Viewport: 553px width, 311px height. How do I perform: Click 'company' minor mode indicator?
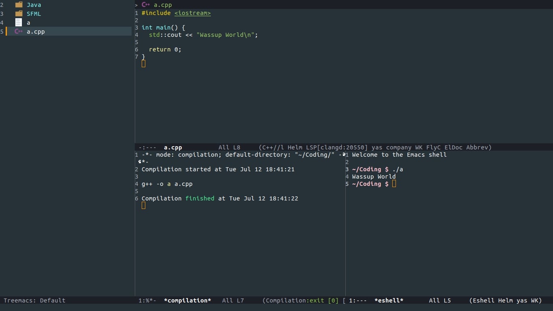tap(399, 147)
